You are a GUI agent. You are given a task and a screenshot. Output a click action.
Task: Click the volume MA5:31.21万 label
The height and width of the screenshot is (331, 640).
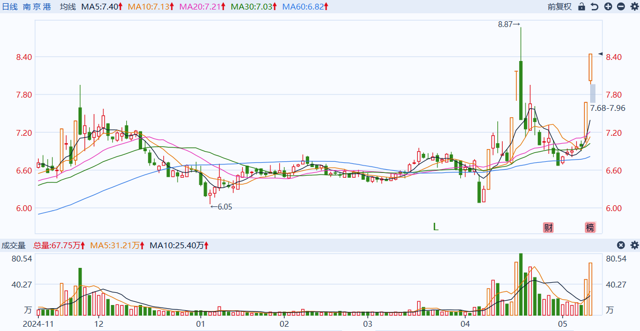tap(118, 245)
